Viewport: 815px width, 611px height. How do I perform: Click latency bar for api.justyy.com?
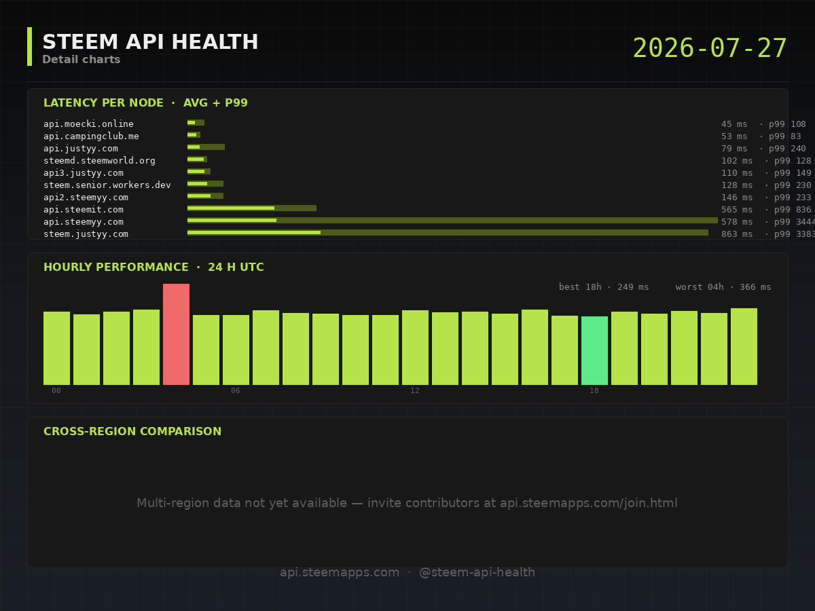click(x=206, y=147)
